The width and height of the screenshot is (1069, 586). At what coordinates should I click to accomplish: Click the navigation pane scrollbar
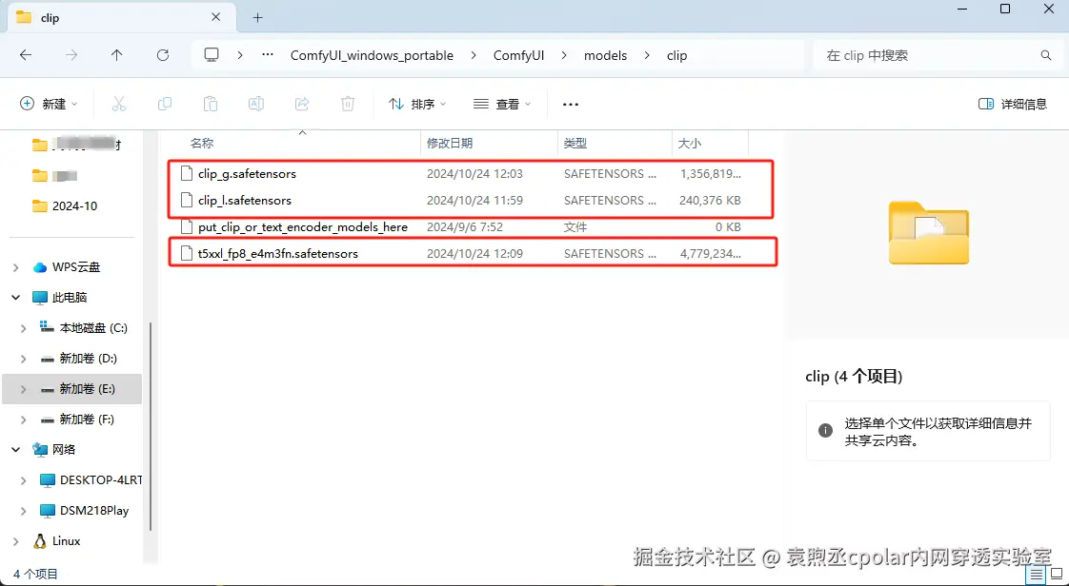151,427
